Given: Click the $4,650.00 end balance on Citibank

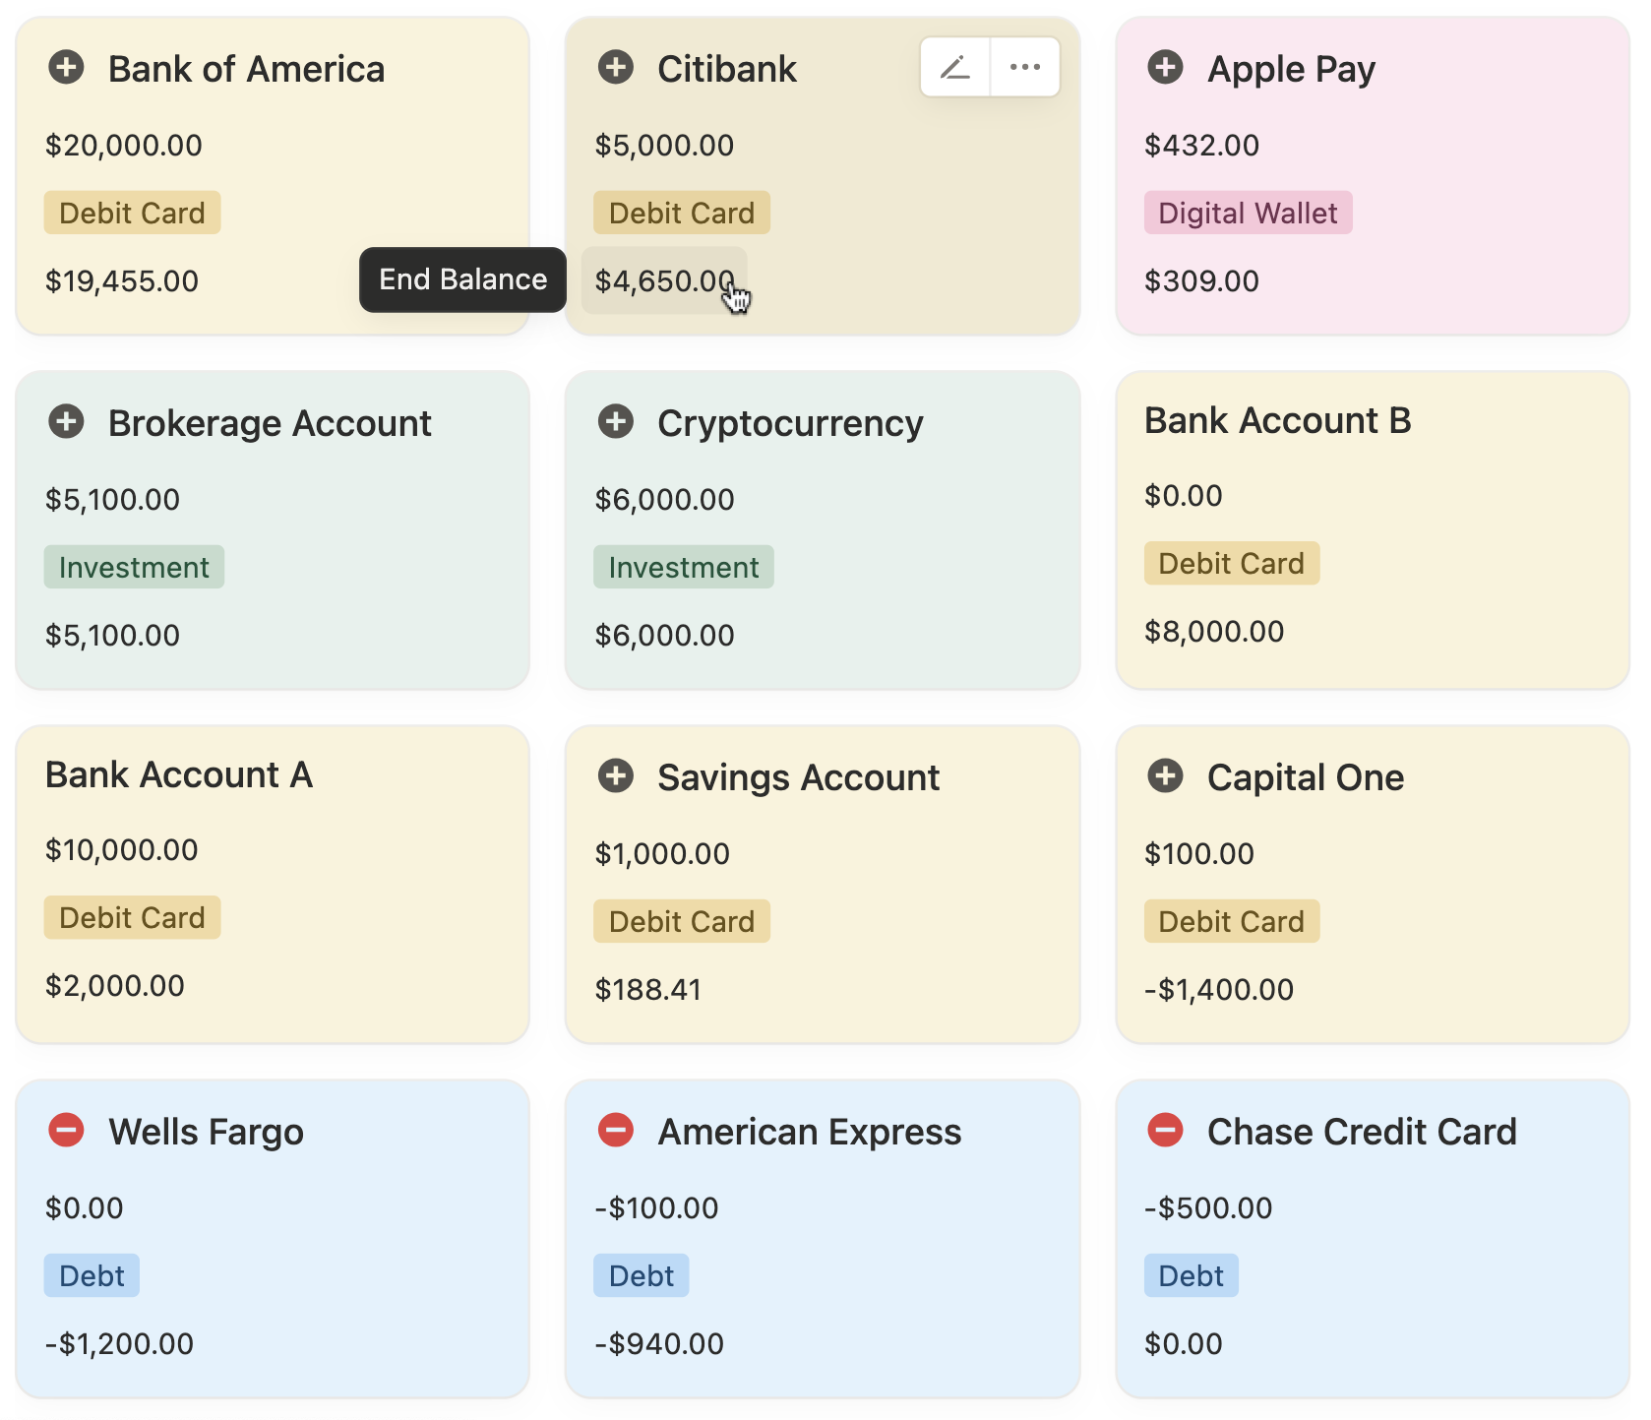Looking at the screenshot, I should pyautogui.click(x=664, y=281).
